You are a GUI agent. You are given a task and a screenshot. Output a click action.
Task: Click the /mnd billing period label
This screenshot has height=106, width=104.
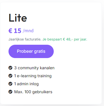pos(28,31)
